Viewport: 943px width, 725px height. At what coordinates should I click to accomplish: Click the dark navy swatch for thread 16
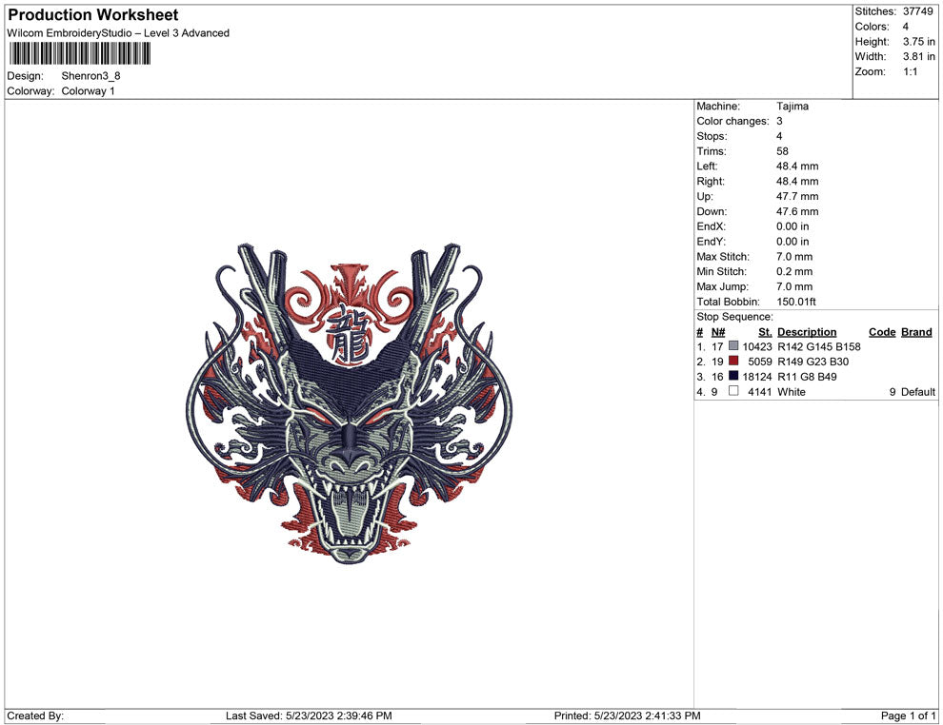pyautogui.click(x=733, y=376)
